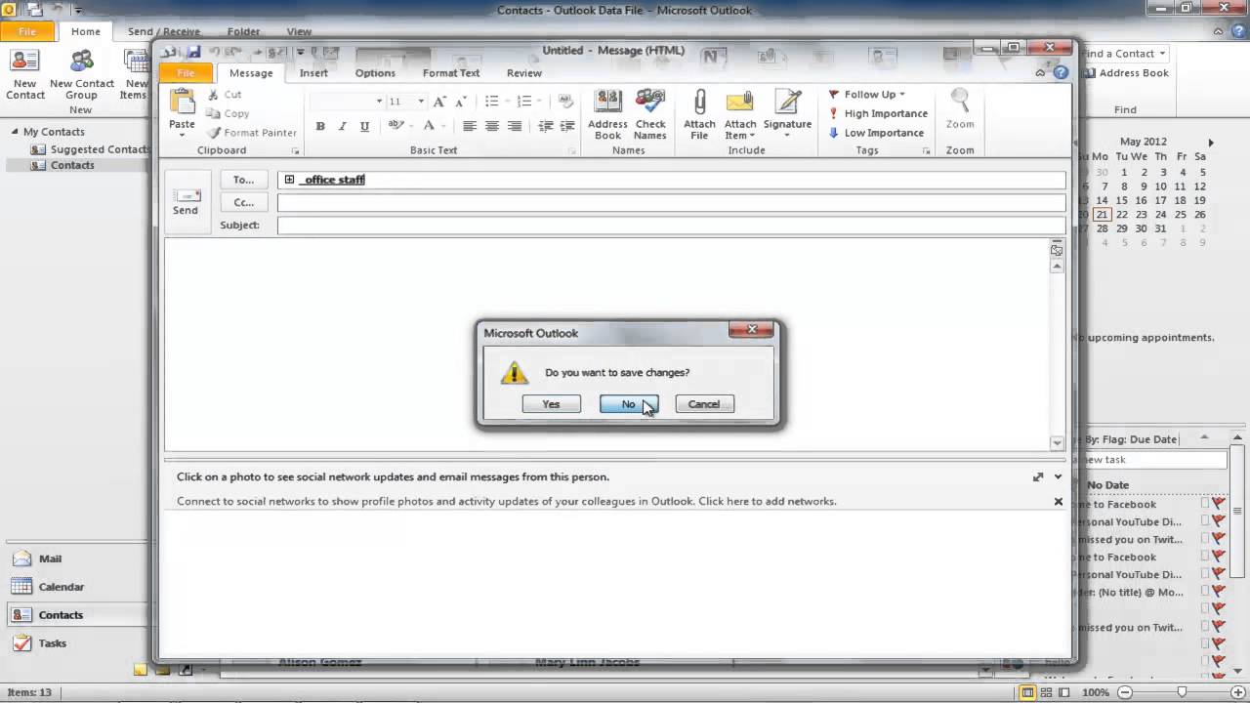Mark the message High Importance
The height and width of the screenshot is (703, 1250).
pyautogui.click(x=877, y=113)
